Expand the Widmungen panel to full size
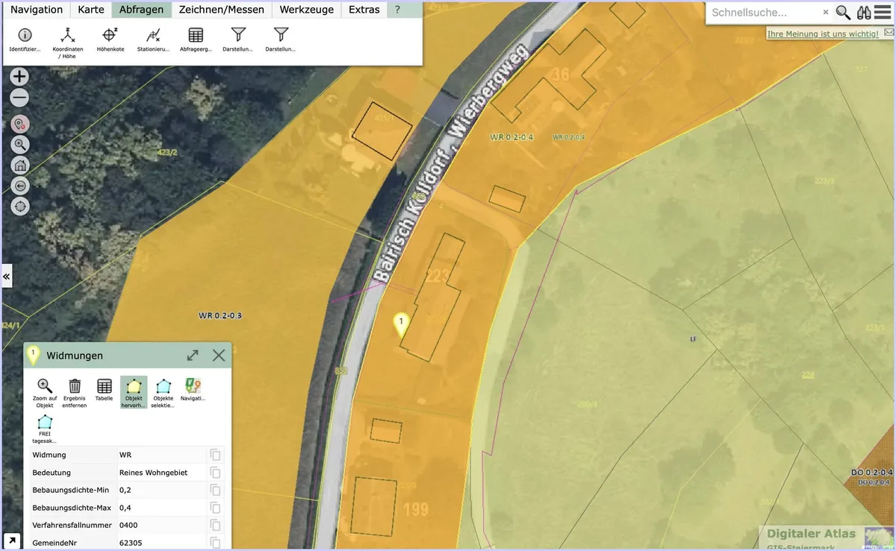 click(x=193, y=356)
